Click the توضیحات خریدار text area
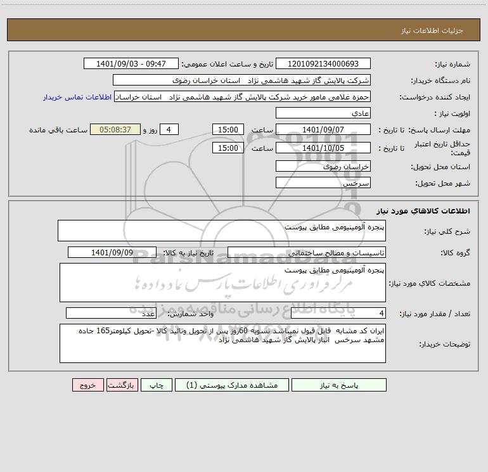Screen dimensions: 488x472 [222, 343]
